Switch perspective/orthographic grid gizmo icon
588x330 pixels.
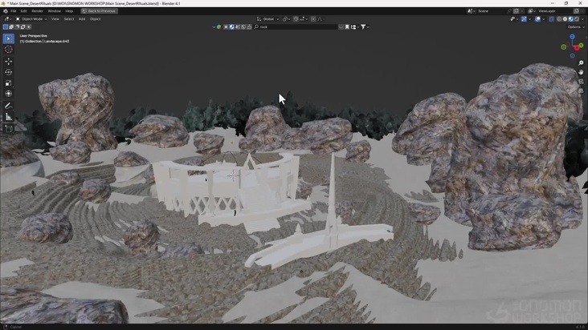point(581,91)
